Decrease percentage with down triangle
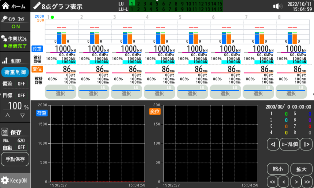 (x=22, y=115)
